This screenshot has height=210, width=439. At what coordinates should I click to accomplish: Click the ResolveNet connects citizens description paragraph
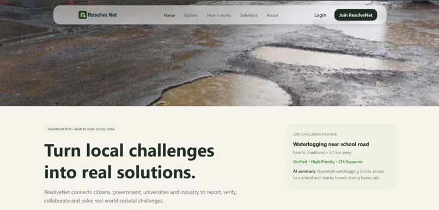pyautogui.click(x=141, y=196)
